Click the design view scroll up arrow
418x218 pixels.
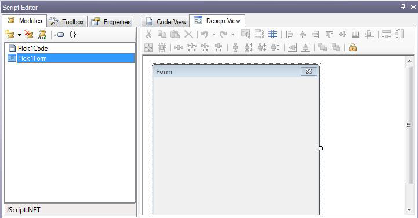tap(409, 61)
